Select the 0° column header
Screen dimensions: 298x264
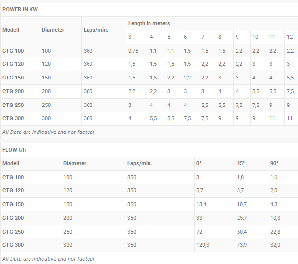tap(199, 163)
